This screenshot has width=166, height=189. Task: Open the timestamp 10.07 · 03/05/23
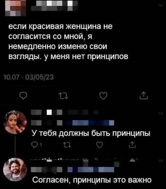click(x=29, y=77)
